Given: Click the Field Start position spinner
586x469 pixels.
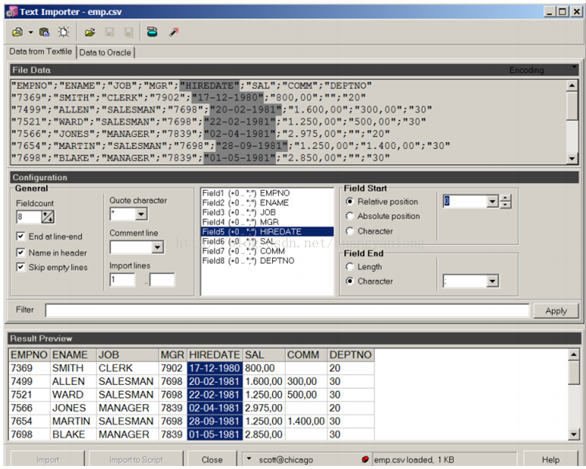Looking at the screenshot, I should click(505, 201).
